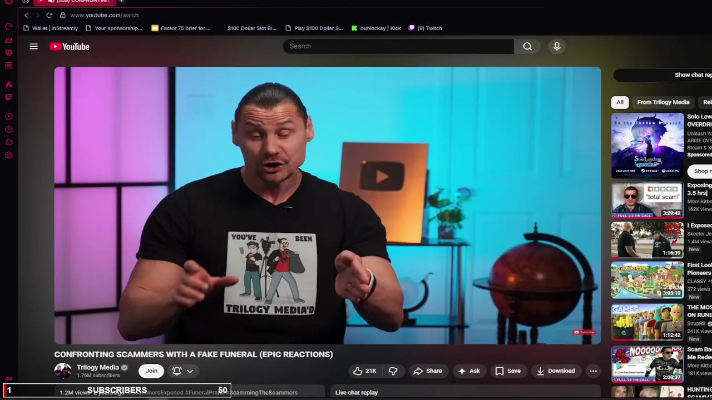Viewport: 712px width, 400px height.
Task: Save the video with the Save button
Action: [508, 371]
